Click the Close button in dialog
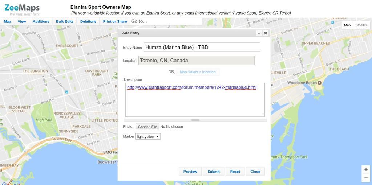Viewport: 372px width, 185px height. click(255, 172)
